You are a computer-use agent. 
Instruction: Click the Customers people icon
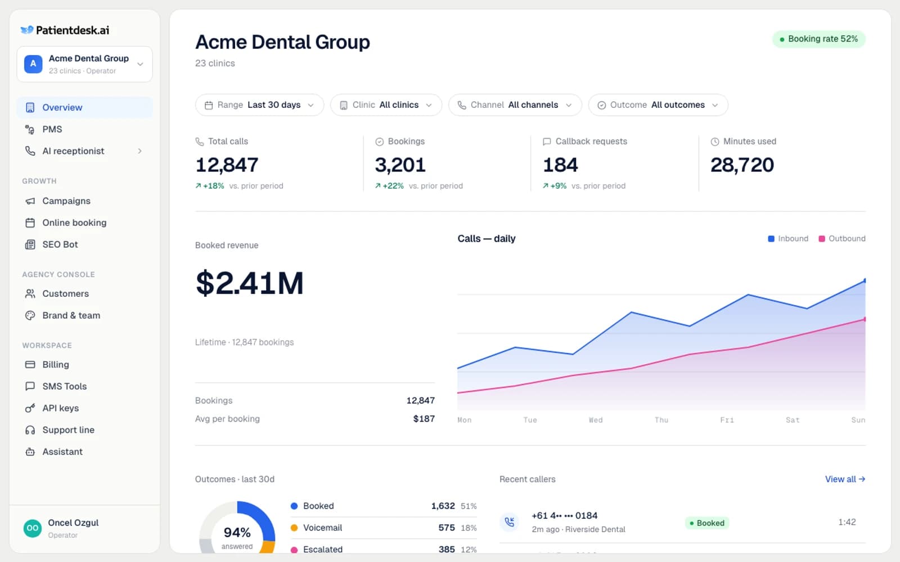click(30, 294)
